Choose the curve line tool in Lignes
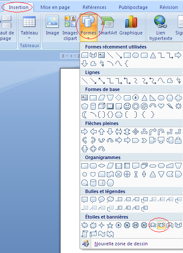The height and width of the screenshot is (253, 183). point(161,80)
